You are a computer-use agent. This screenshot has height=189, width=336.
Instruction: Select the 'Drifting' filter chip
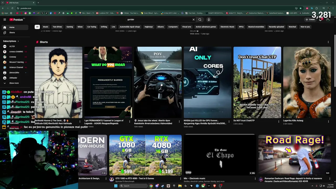coord(104,27)
